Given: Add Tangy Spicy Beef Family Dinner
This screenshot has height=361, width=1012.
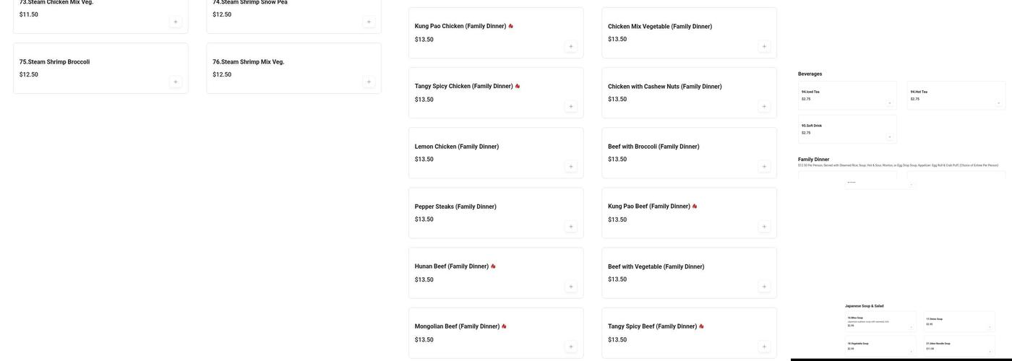Looking at the screenshot, I should pyautogui.click(x=764, y=347).
